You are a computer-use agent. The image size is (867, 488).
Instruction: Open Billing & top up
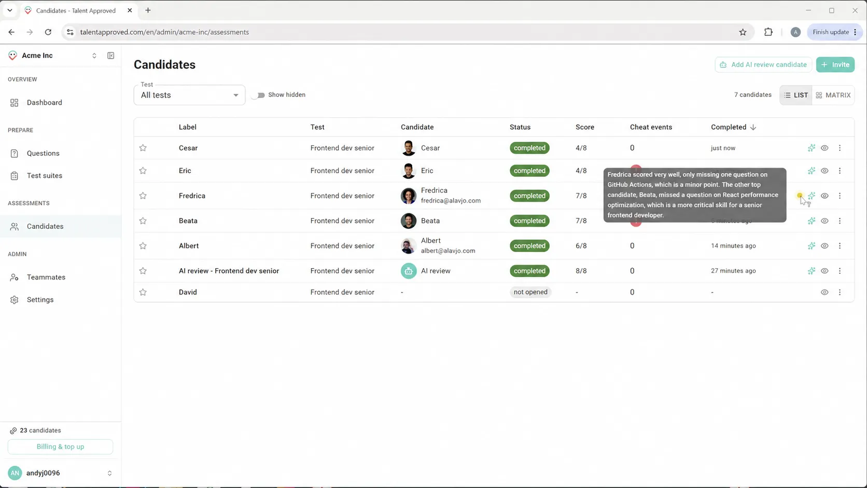pos(60,447)
